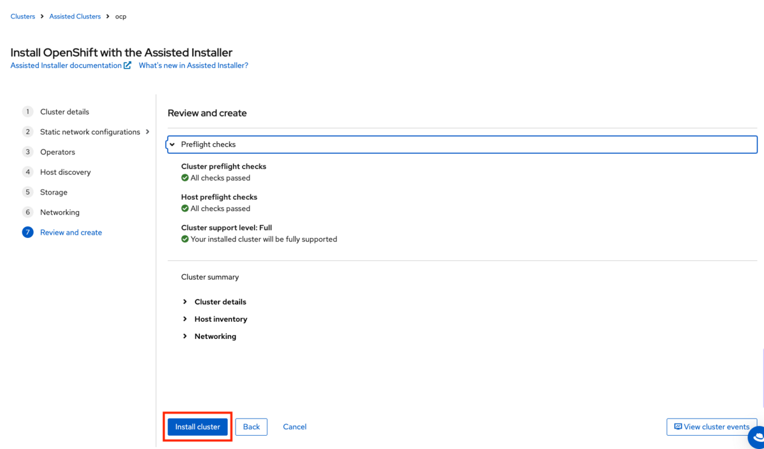This screenshot has width=764, height=449.
Task: Open the chat support bubble icon
Action: 757,438
